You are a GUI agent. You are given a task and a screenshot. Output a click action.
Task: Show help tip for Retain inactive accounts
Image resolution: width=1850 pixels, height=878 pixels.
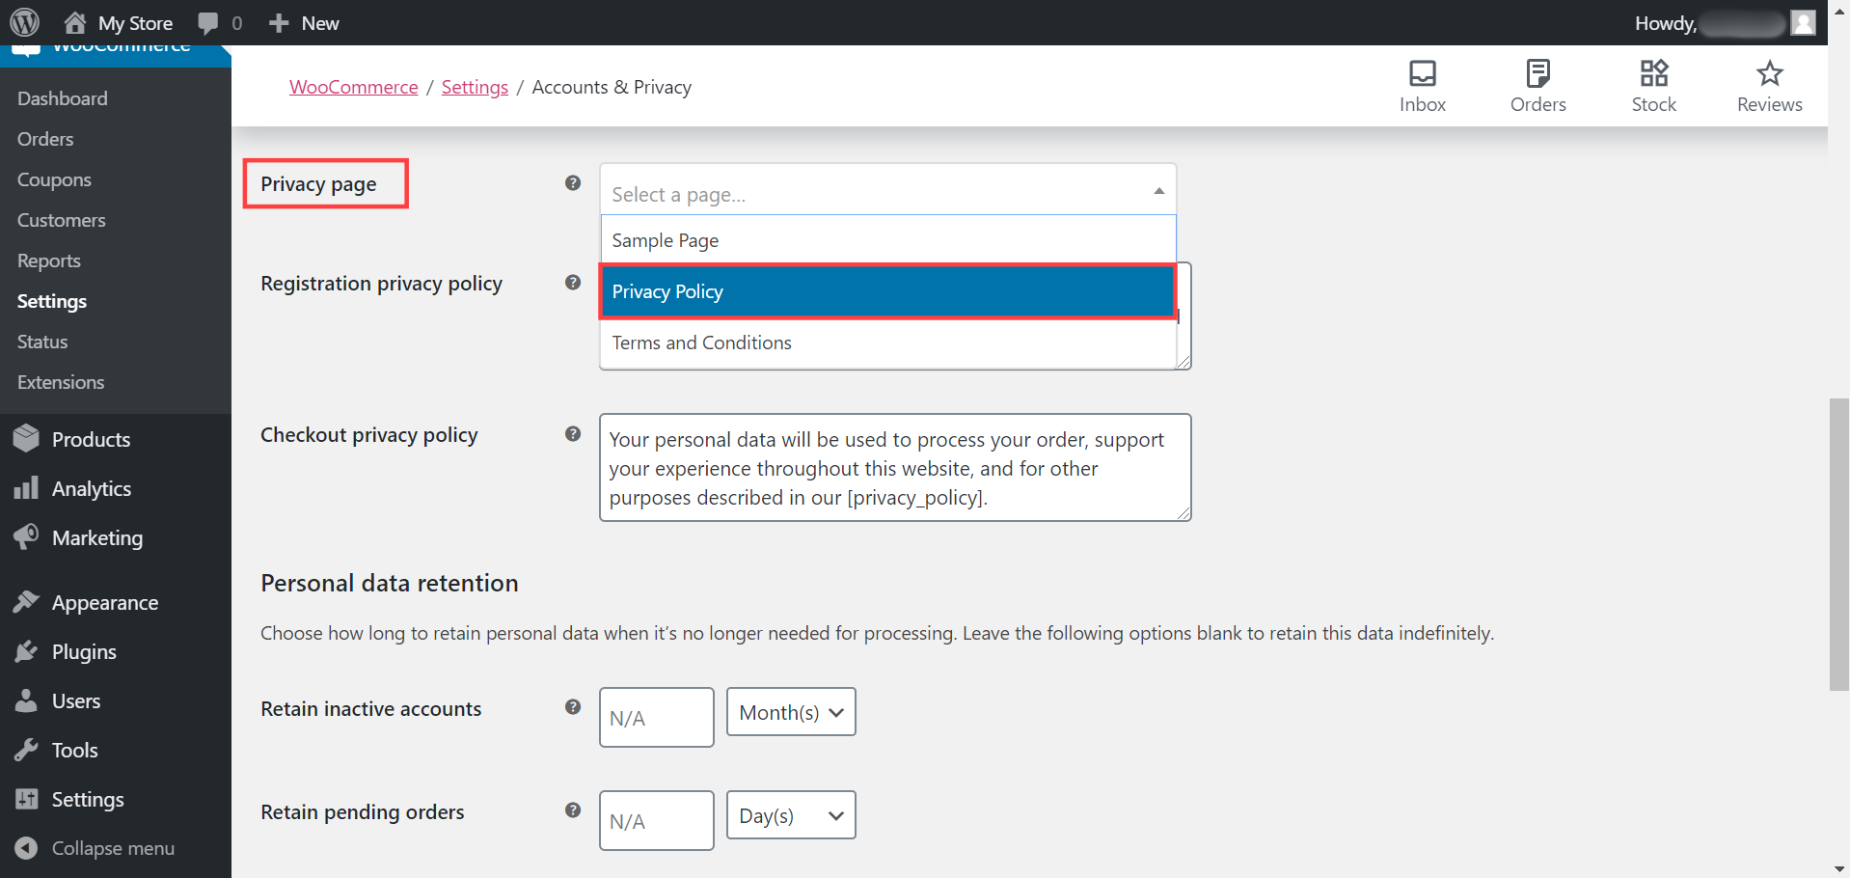point(573,707)
